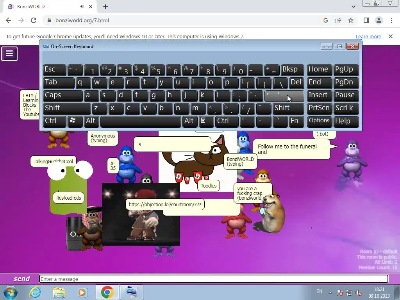Click the PgDn key

coord(346,83)
